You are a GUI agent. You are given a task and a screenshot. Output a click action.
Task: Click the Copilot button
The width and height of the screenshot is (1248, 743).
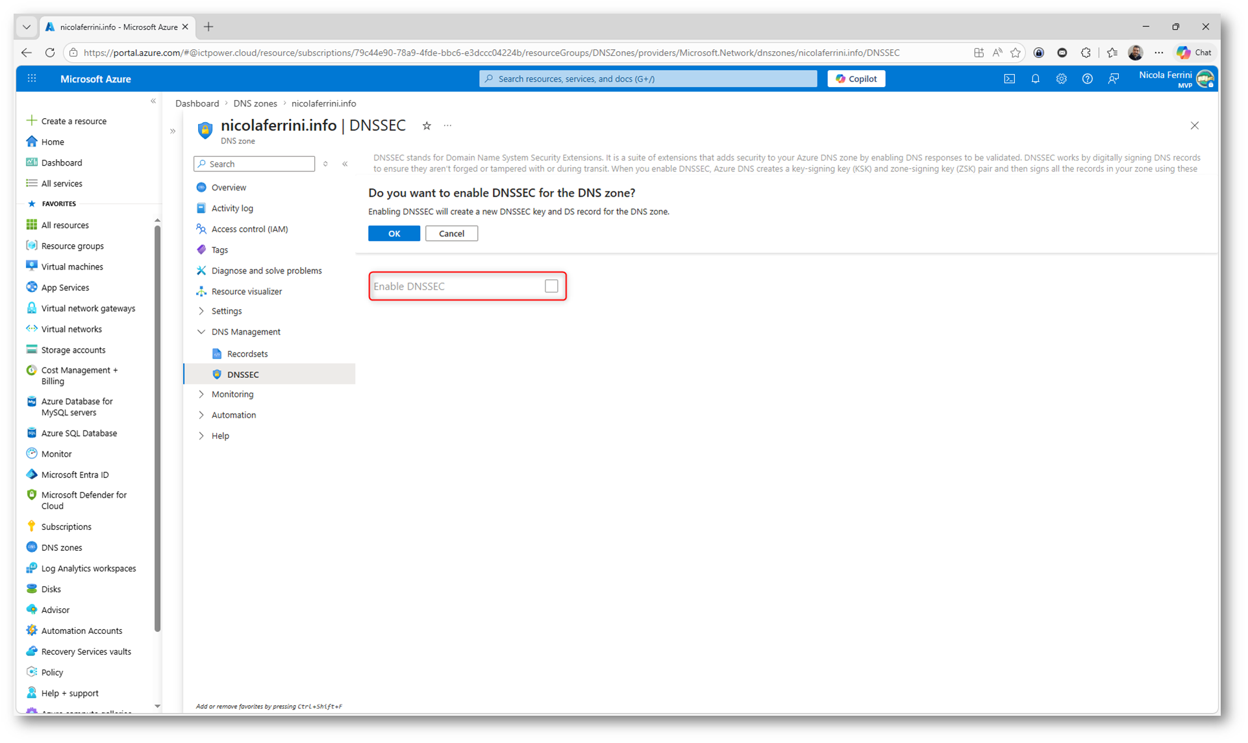(x=856, y=79)
